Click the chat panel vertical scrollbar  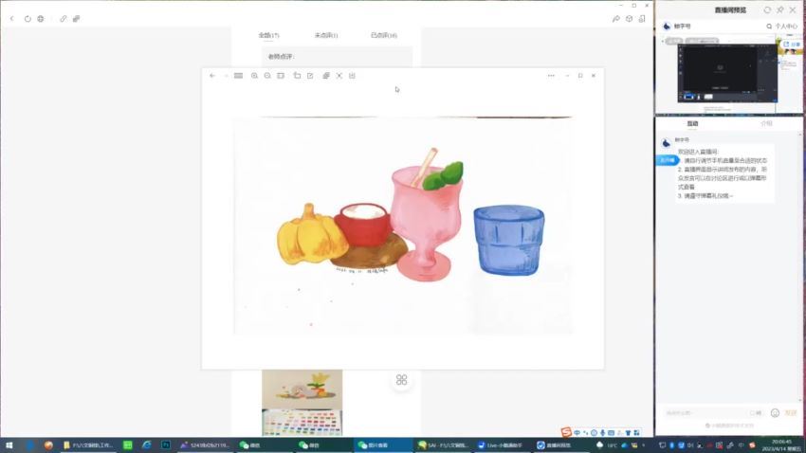pyautogui.click(x=799, y=267)
